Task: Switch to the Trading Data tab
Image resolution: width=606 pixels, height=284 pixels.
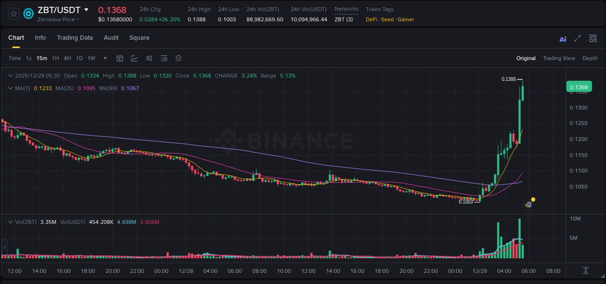Action: click(75, 38)
